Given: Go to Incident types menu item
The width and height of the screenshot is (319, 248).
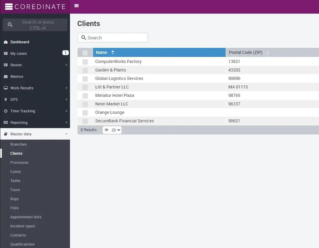Looking at the screenshot, I should [22, 226].
